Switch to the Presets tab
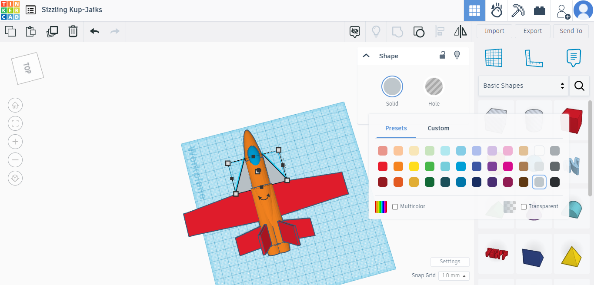The width and height of the screenshot is (594, 285). coord(396,128)
